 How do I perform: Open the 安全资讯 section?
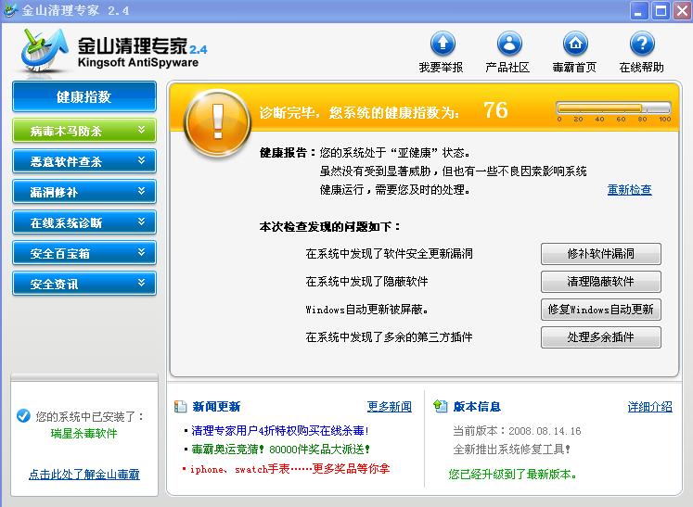click(84, 283)
